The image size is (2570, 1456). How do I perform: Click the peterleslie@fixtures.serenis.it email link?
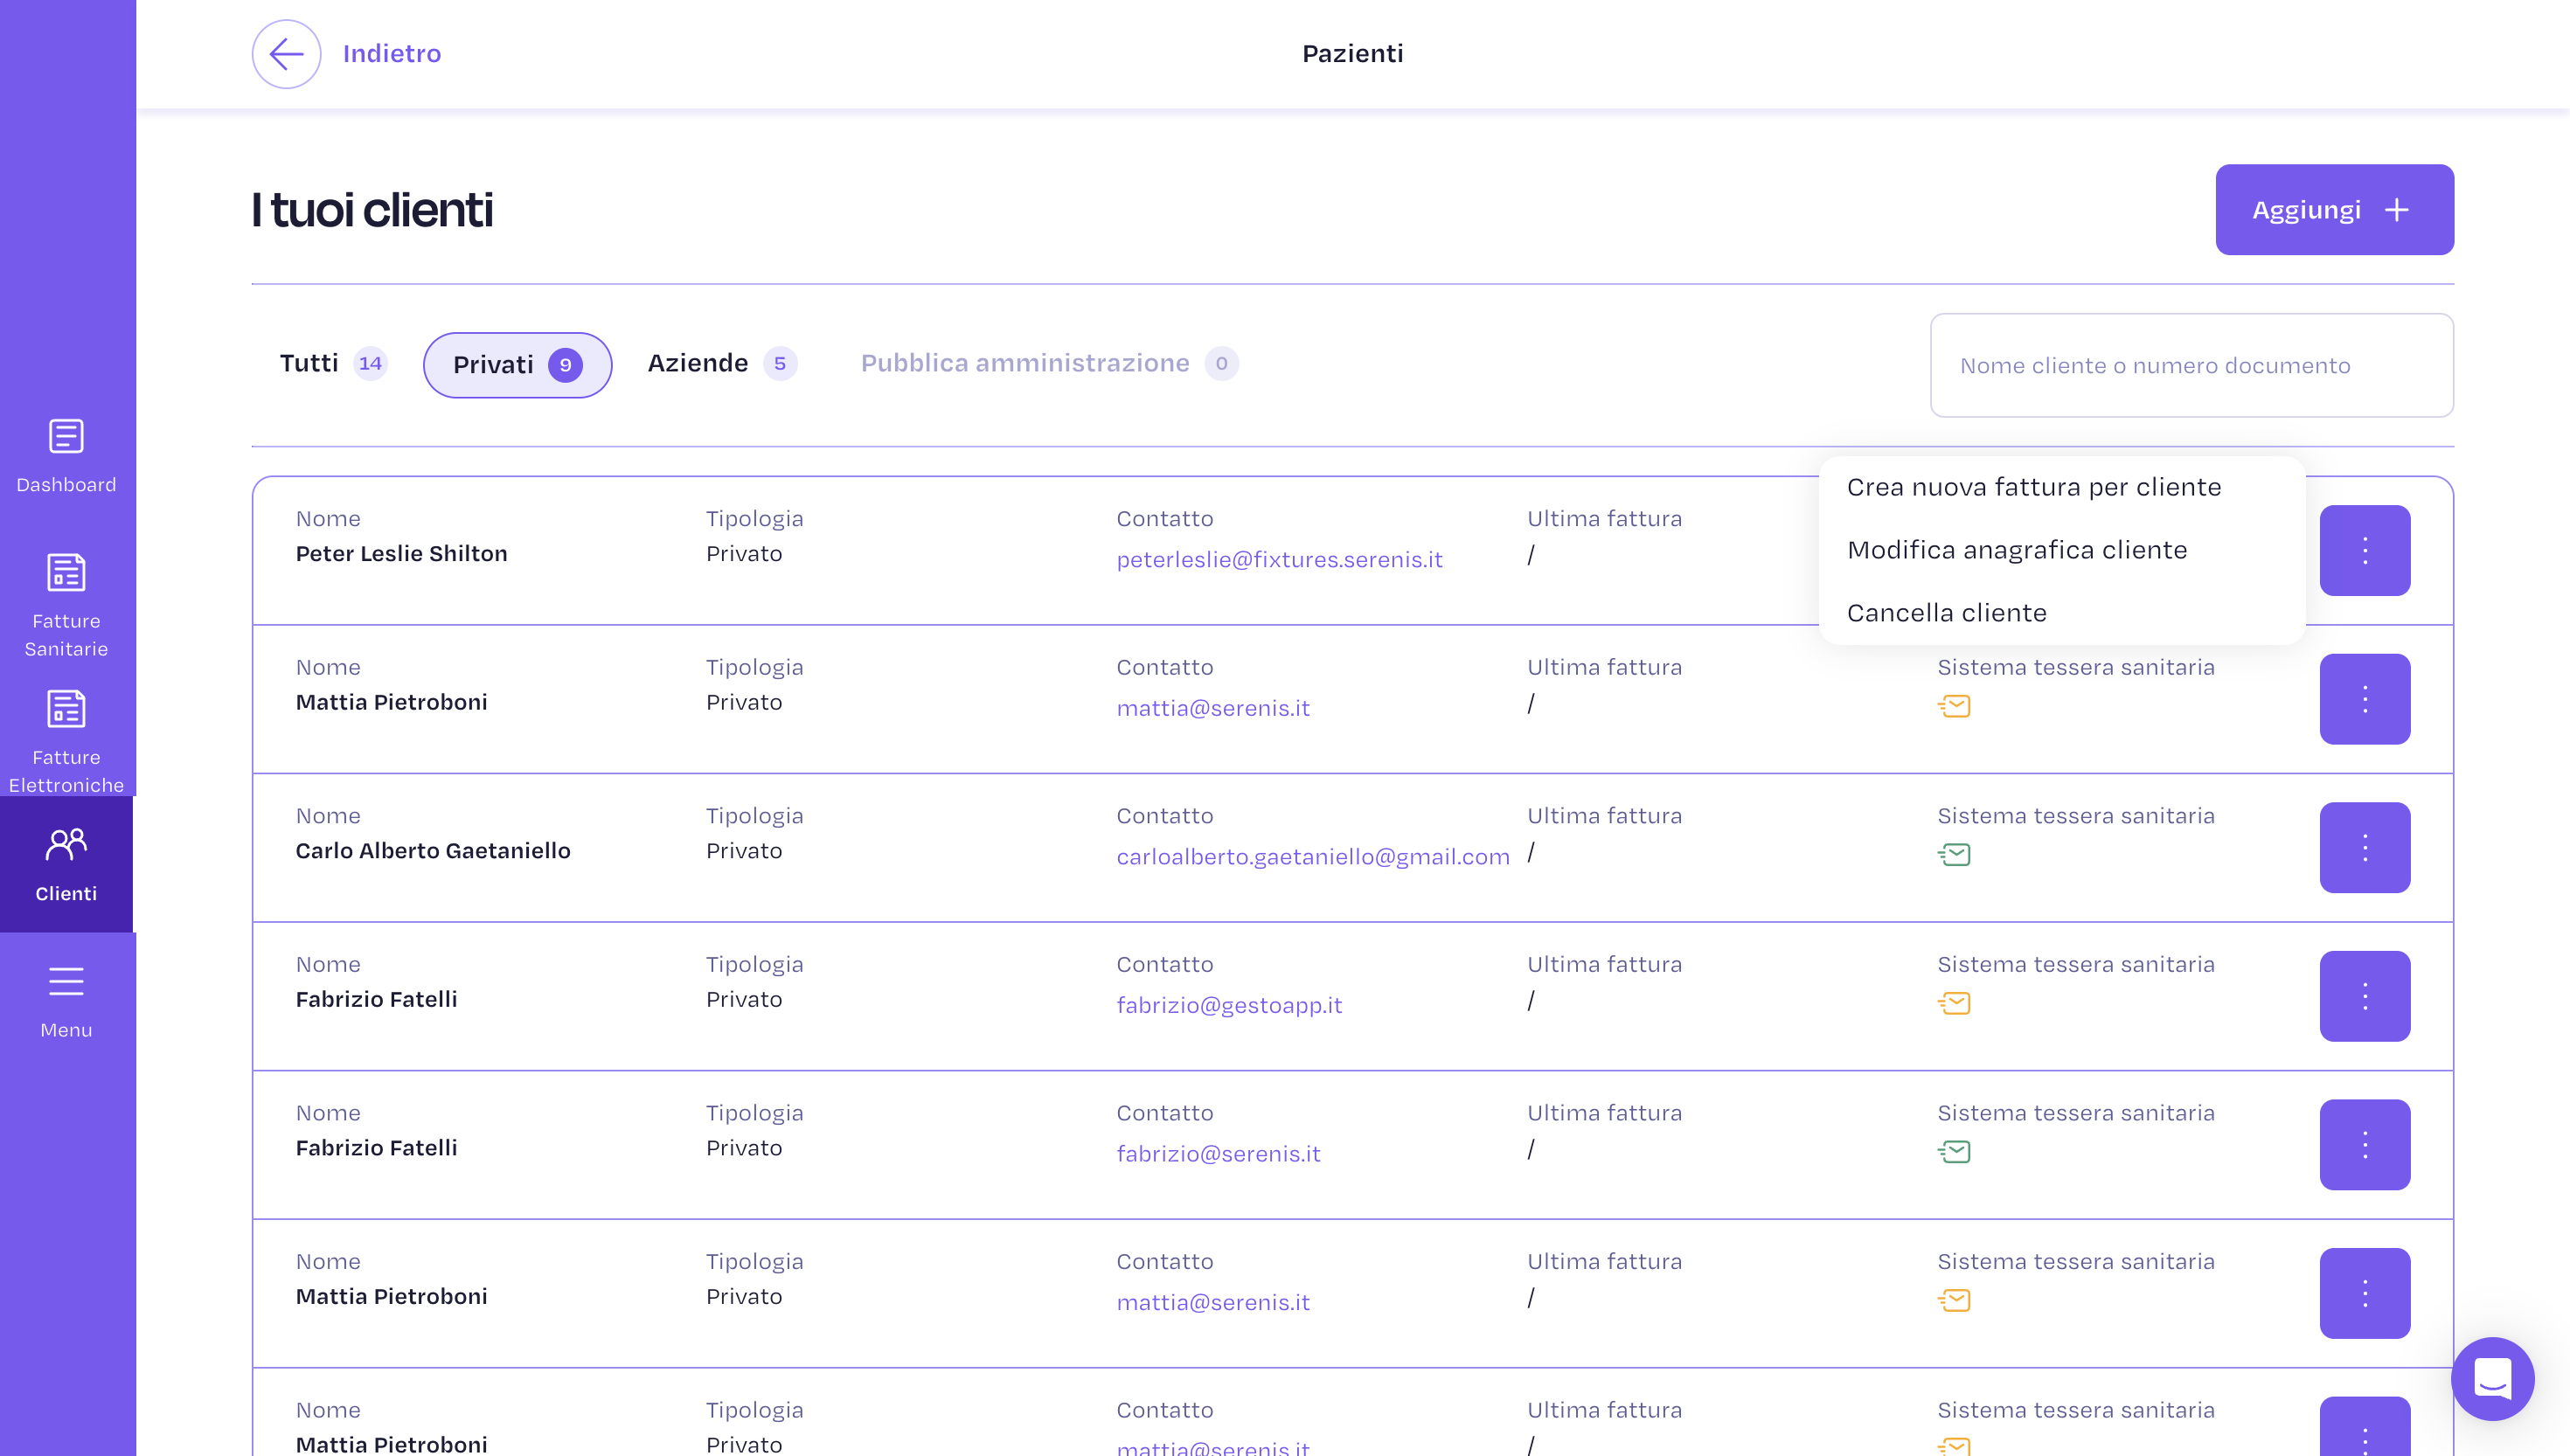(x=1279, y=560)
